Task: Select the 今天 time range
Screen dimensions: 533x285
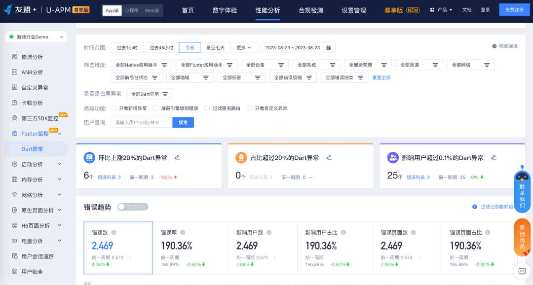Action: pyautogui.click(x=190, y=47)
